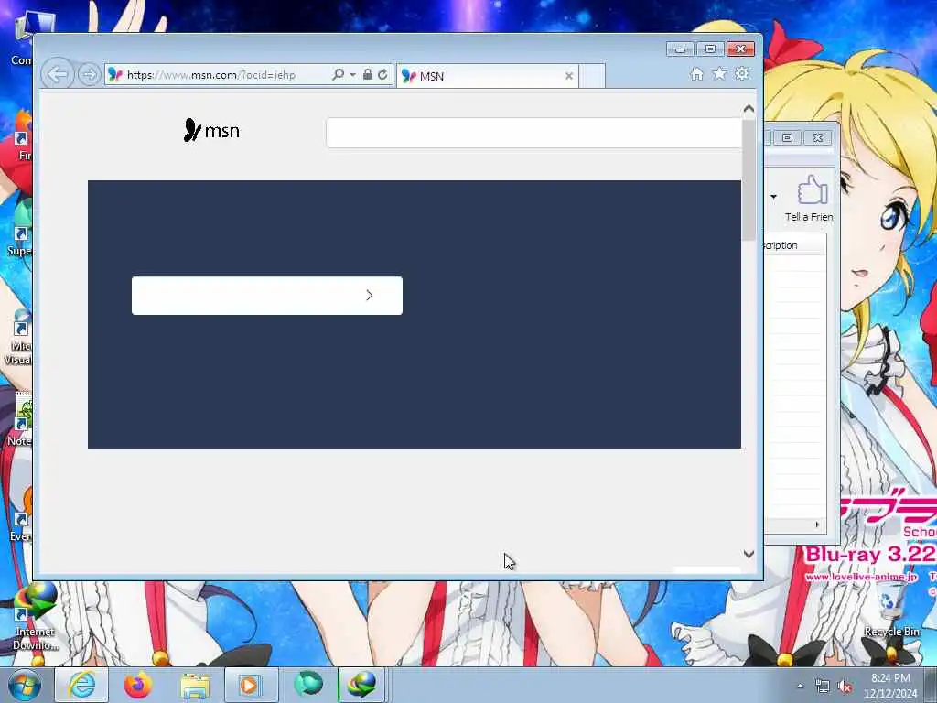Close the MSN tab with its X
Viewport: 937px width, 703px height.
[x=569, y=76]
